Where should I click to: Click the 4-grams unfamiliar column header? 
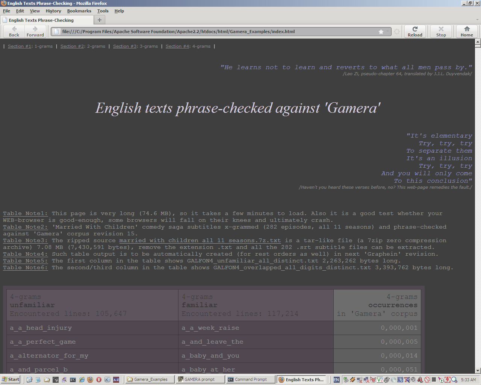pyautogui.click(x=92, y=305)
